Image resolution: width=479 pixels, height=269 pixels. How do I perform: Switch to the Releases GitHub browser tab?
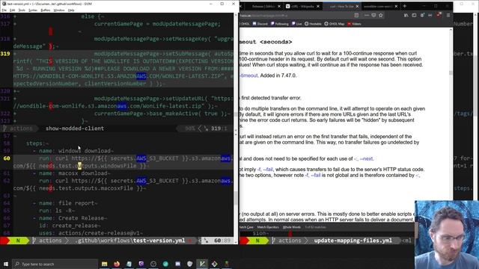point(263,6)
